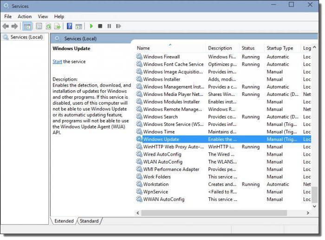The width and height of the screenshot is (325, 240).
Task: Click gear icon of Windows Search row
Action: point(139,116)
